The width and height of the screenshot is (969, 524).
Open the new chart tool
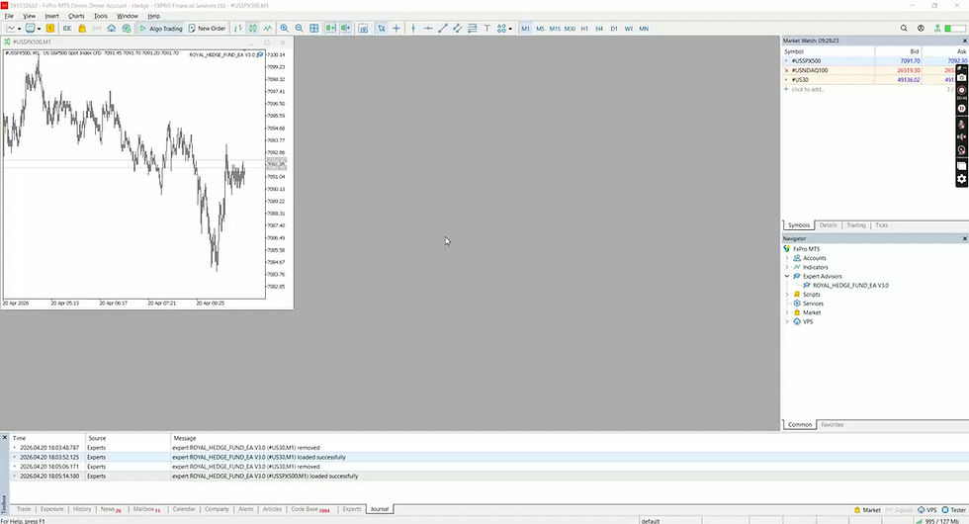[11, 29]
